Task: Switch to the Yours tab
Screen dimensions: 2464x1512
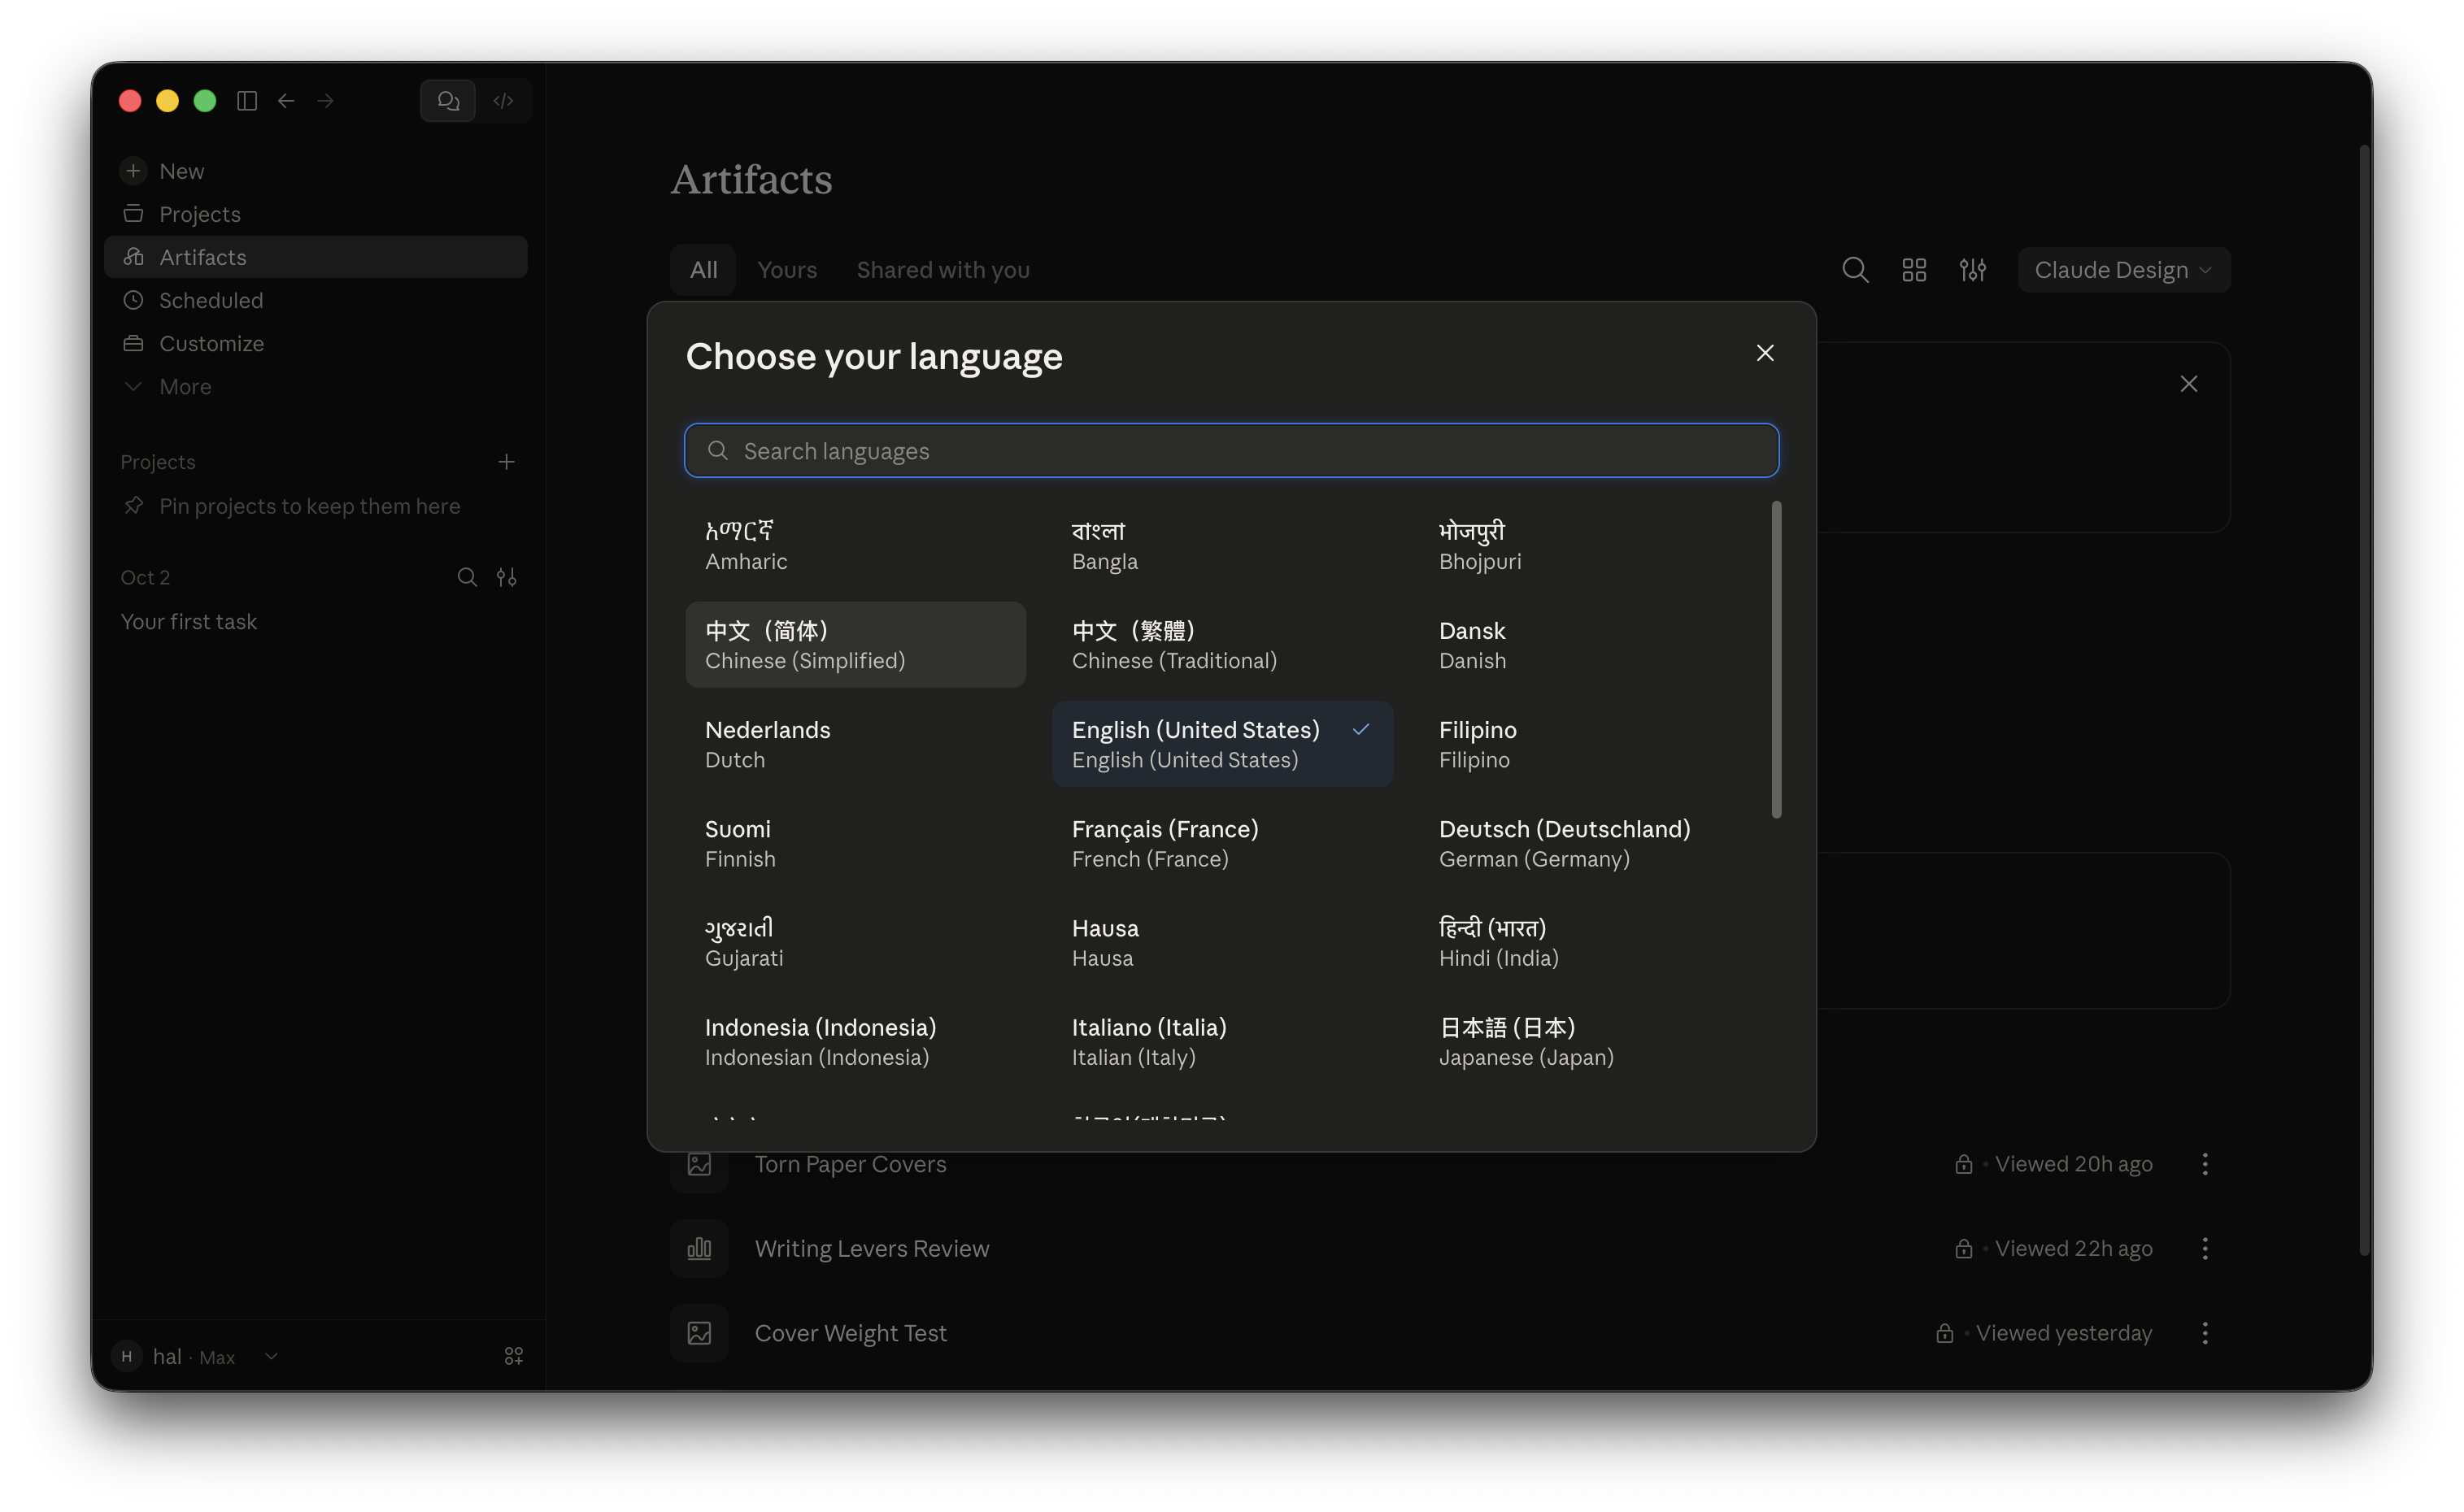Action: point(786,270)
